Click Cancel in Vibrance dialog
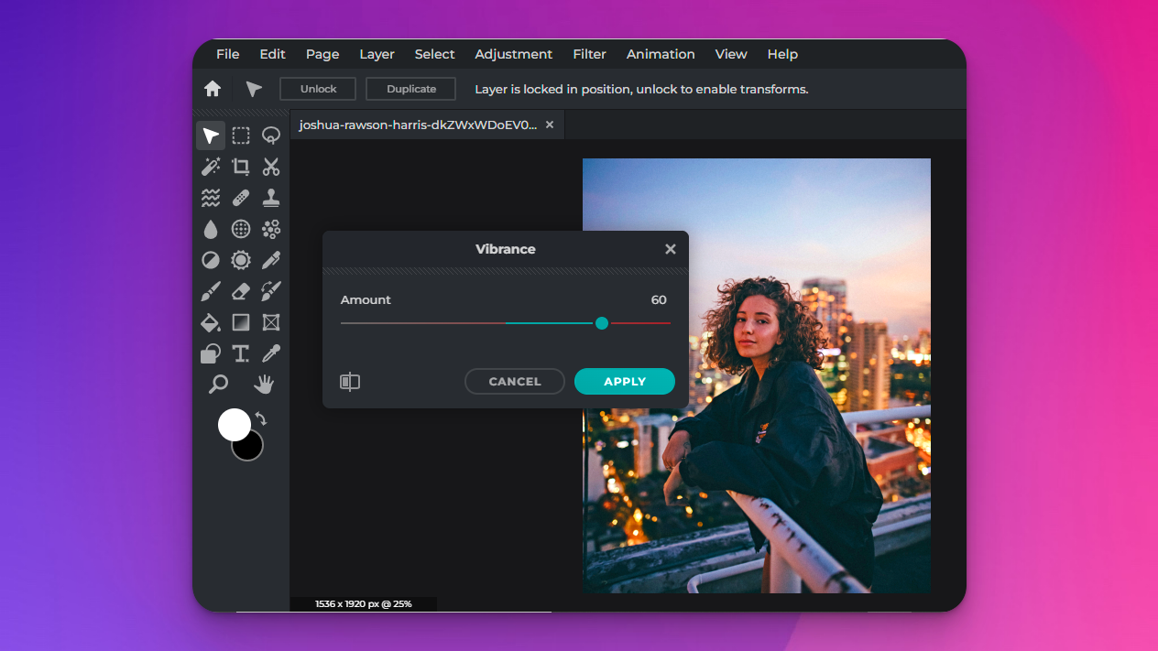Viewport: 1158px width, 651px height. 515,382
